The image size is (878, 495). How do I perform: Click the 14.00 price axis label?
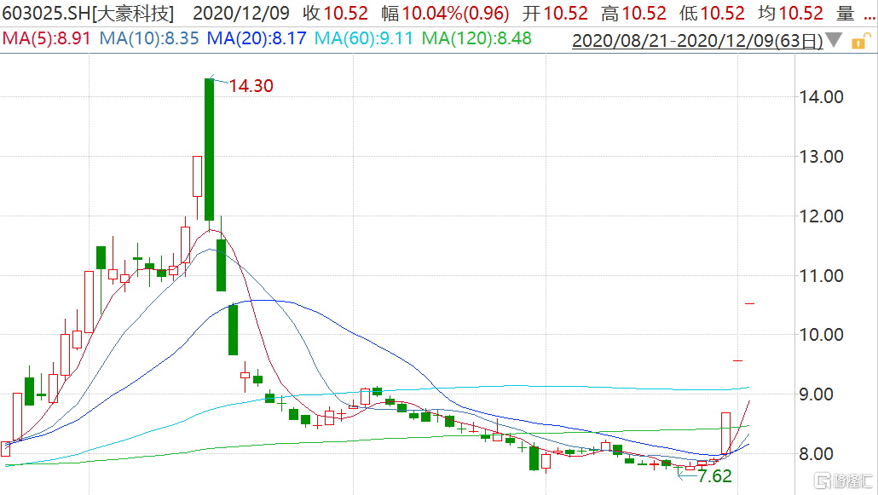[822, 97]
